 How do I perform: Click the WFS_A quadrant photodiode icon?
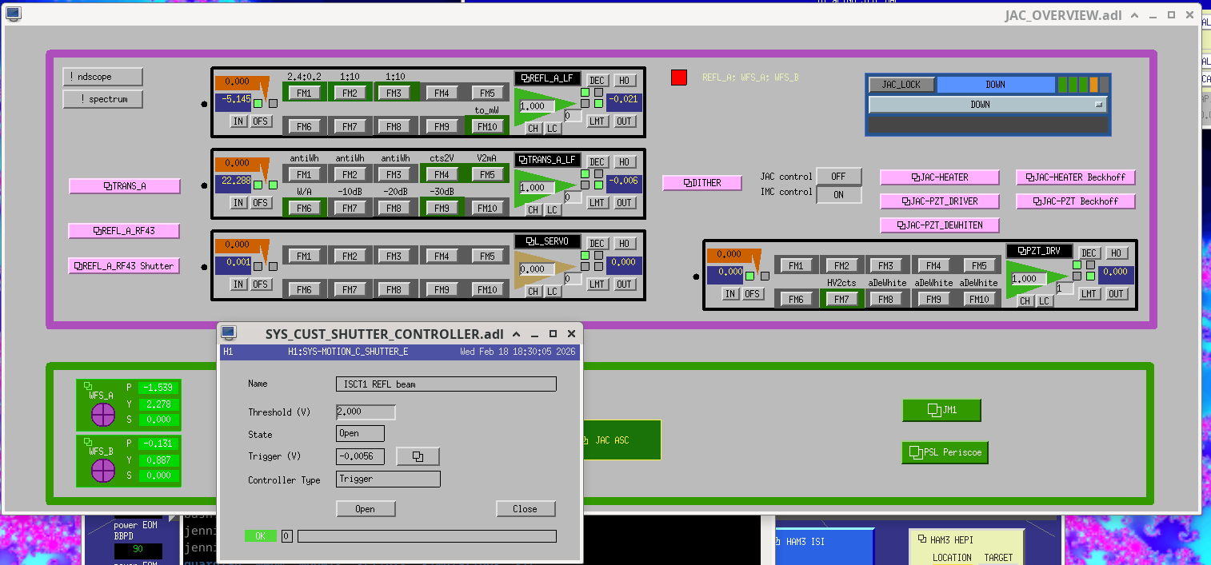(x=103, y=415)
